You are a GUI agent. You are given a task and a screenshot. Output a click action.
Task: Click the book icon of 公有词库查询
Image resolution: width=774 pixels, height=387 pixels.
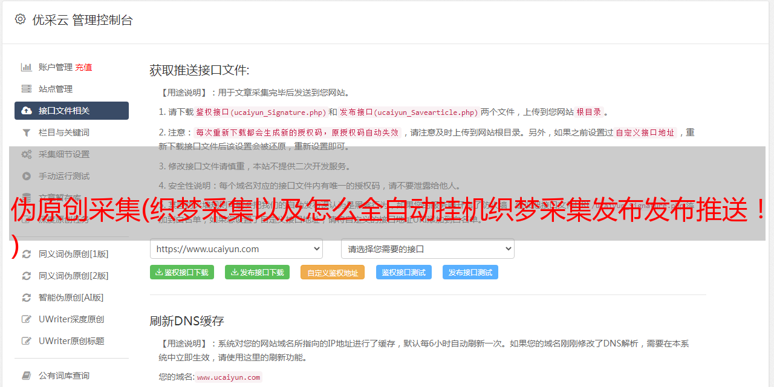27,376
